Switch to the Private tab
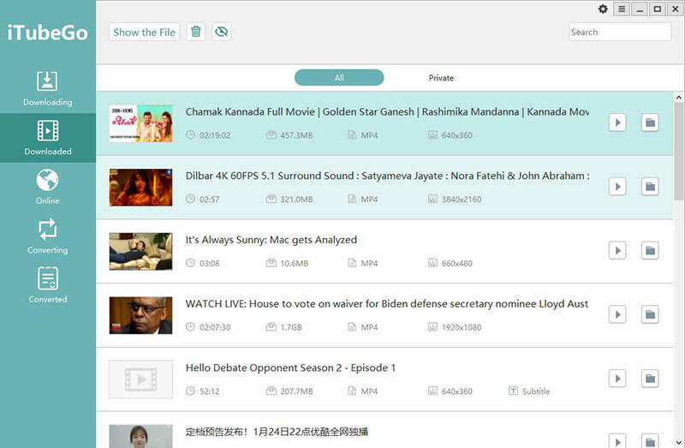 [441, 78]
